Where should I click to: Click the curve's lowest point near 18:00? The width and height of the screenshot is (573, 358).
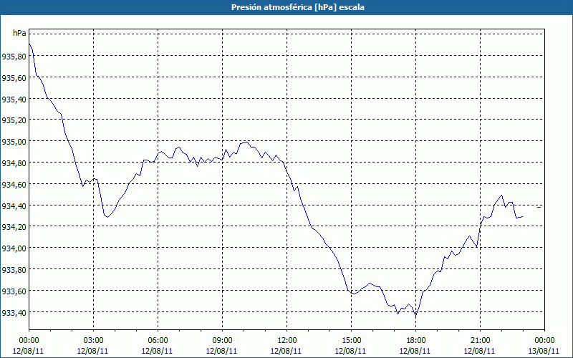point(415,315)
